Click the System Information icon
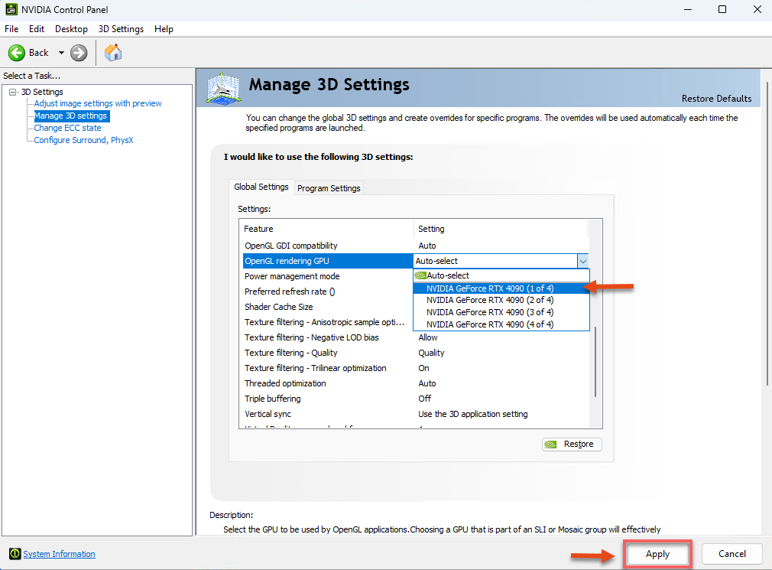The height and width of the screenshot is (570, 772). coord(15,554)
